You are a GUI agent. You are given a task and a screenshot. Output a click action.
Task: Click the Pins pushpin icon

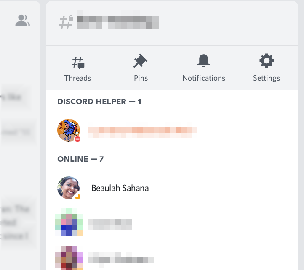(x=140, y=61)
